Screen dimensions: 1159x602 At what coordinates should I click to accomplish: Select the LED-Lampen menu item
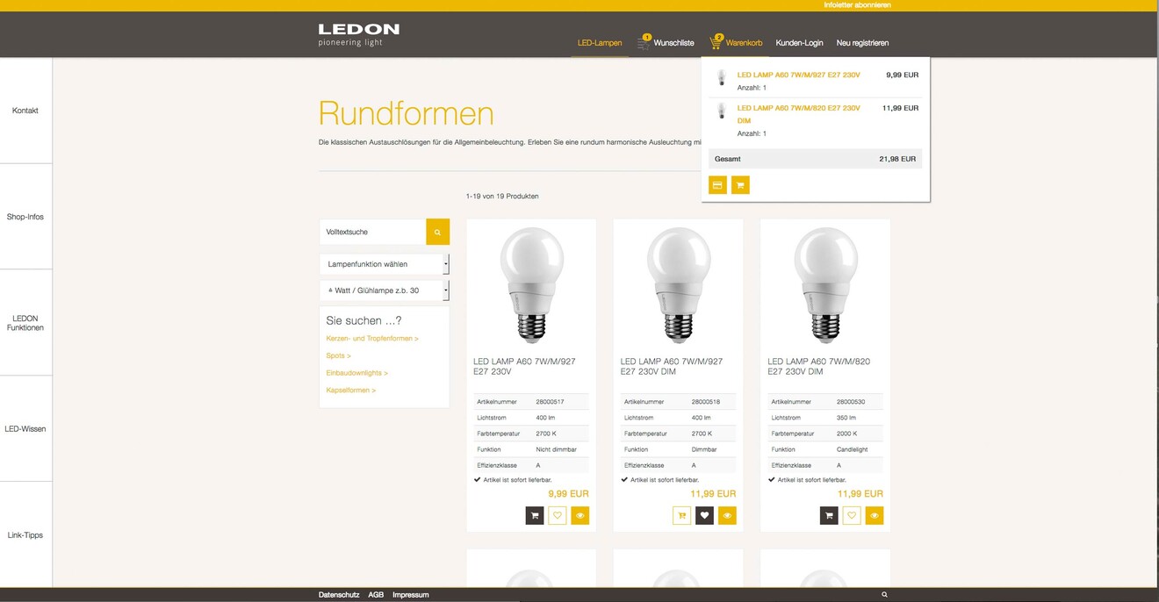pos(600,43)
